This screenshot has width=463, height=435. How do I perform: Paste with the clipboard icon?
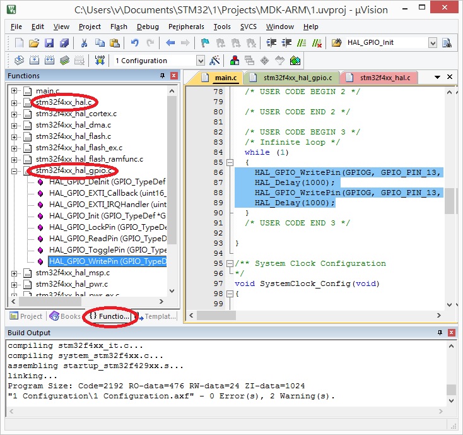pyautogui.click(x=115, y=43)
